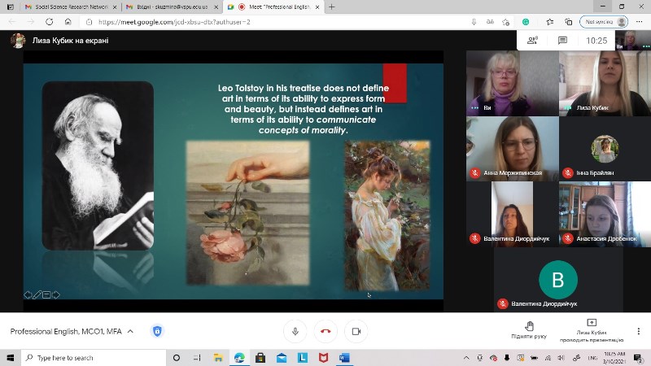Viewport: 651px width, 366px height.
Task: Open Edge settings and more menu
Action: (x=639, y=22)
